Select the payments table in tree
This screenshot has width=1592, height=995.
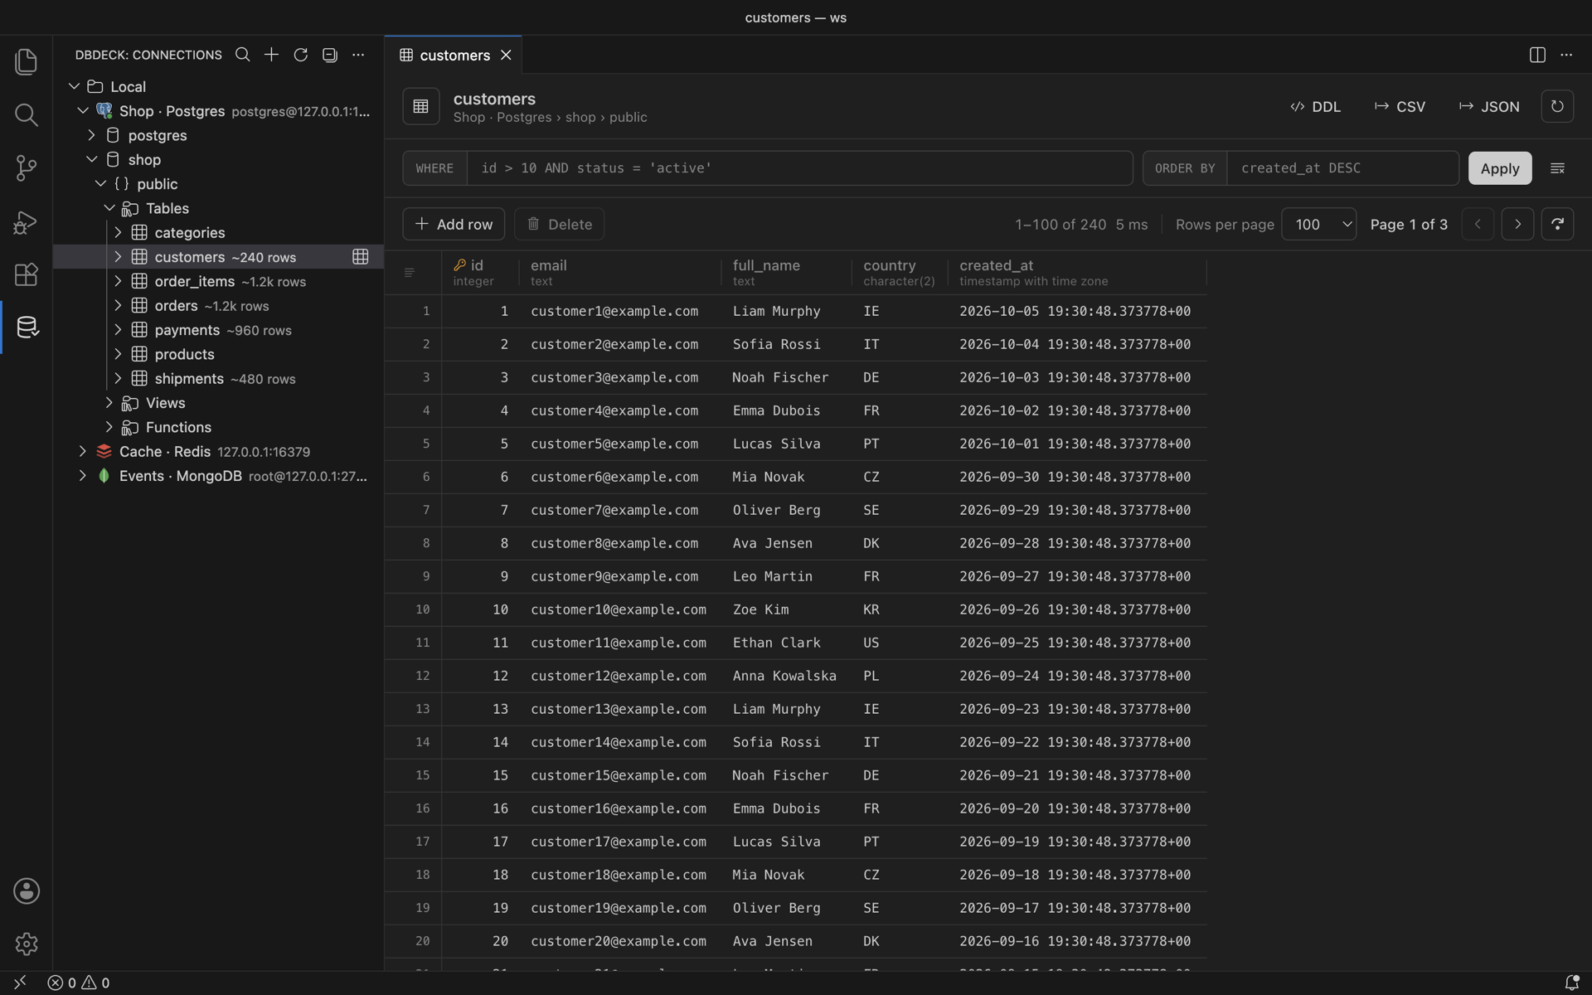[218, 330]
